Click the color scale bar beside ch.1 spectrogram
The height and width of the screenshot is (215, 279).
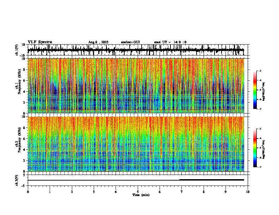(x=255, y=90)
